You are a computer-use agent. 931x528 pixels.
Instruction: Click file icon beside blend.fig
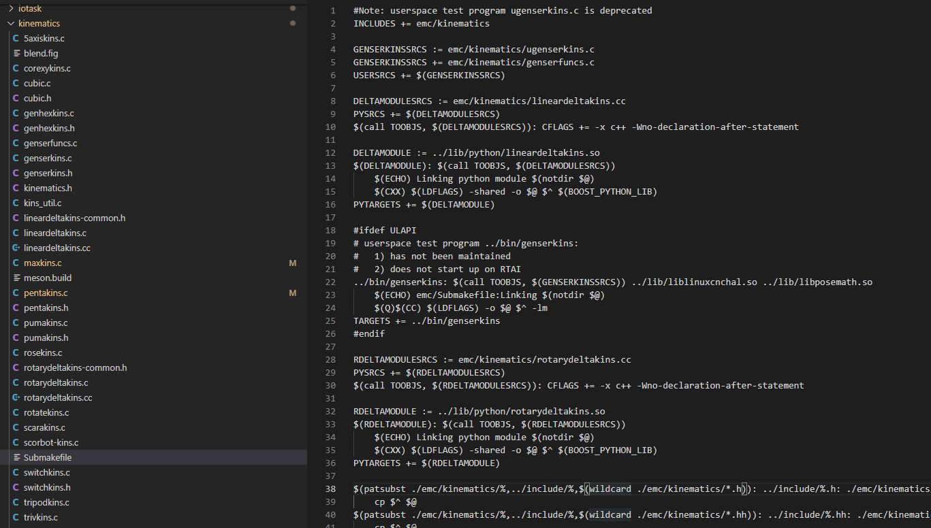pos(16,53)
